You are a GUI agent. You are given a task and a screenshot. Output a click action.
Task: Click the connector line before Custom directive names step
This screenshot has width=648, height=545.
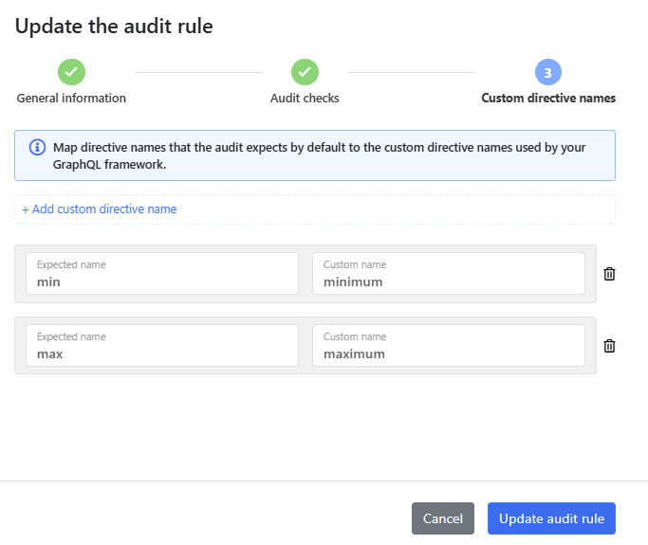(410, 72)
